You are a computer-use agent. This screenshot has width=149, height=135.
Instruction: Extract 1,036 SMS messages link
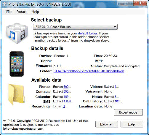click(67, 101)
